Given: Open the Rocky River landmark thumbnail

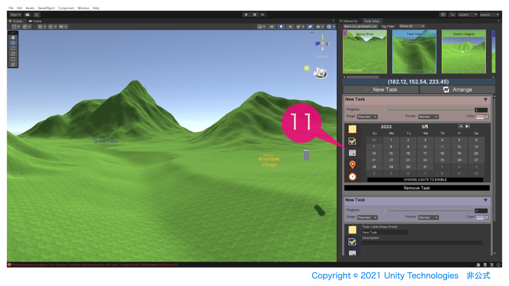Looking at the screenshot, I should [x=365, y=51].
